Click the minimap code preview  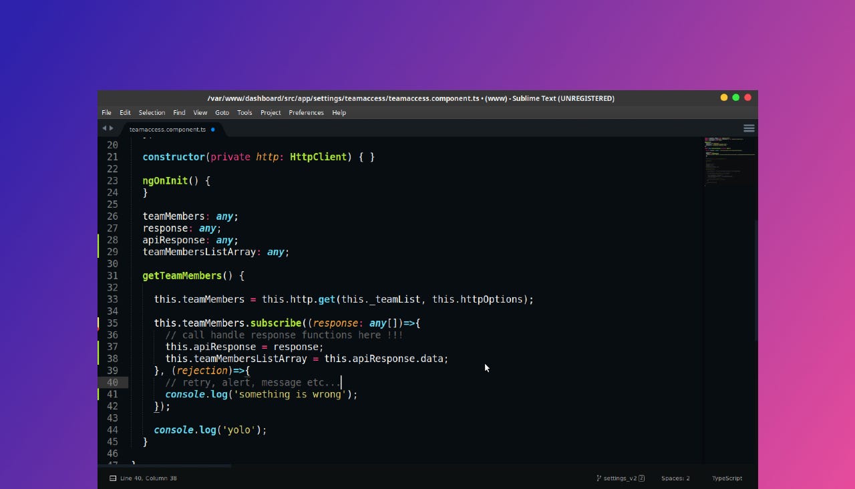click(729, 160)
